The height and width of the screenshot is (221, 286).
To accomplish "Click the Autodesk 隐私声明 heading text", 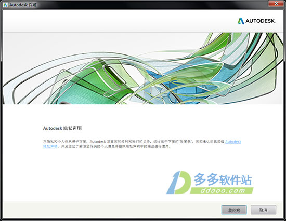I will pyautogui.click(x=62, y=128).
